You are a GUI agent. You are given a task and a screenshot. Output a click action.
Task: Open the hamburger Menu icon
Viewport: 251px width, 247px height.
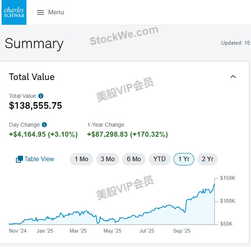(x=40, y=12)
